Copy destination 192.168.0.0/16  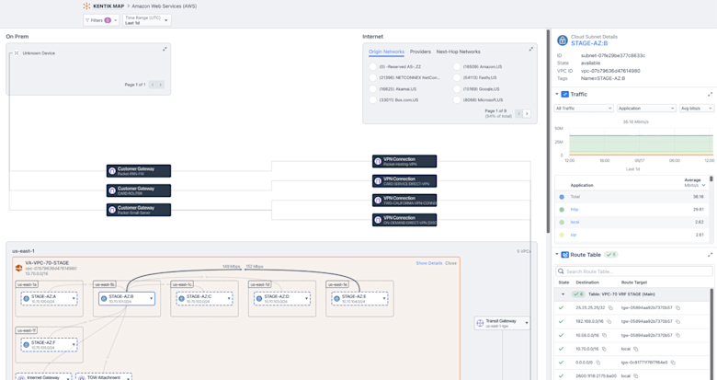[x=609, y=322]
